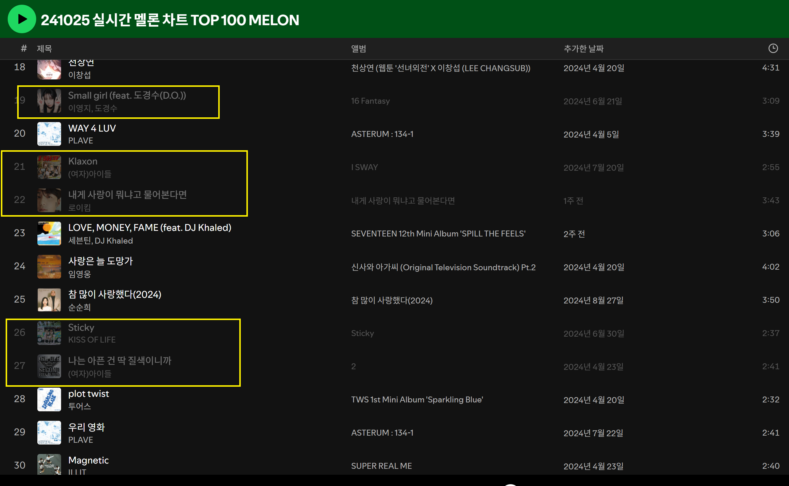The width and height of the screenshot is (789, 486).
Task: Open song title Magnetic
Action: pos(88,460)
